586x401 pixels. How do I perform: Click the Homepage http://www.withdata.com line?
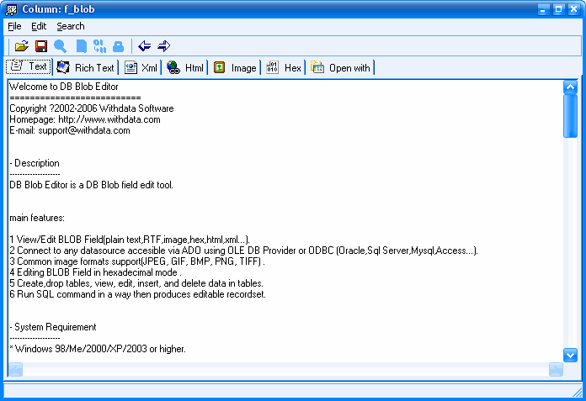85,119
